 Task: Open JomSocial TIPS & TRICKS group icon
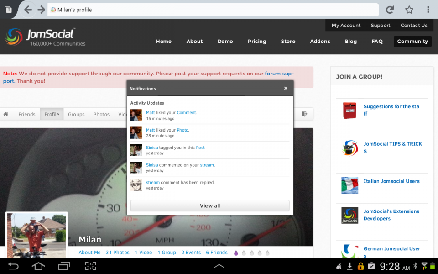pos(350,148)
